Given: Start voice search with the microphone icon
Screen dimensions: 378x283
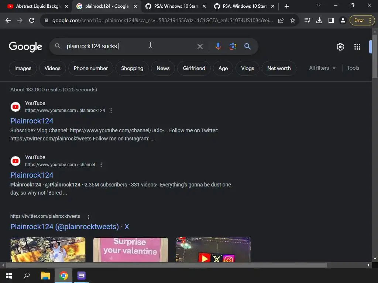Looking at the screenshot, I should tap(218, 46).
